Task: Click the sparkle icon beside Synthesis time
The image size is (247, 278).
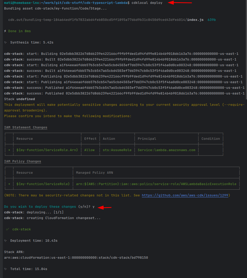Action: point(5,42)
